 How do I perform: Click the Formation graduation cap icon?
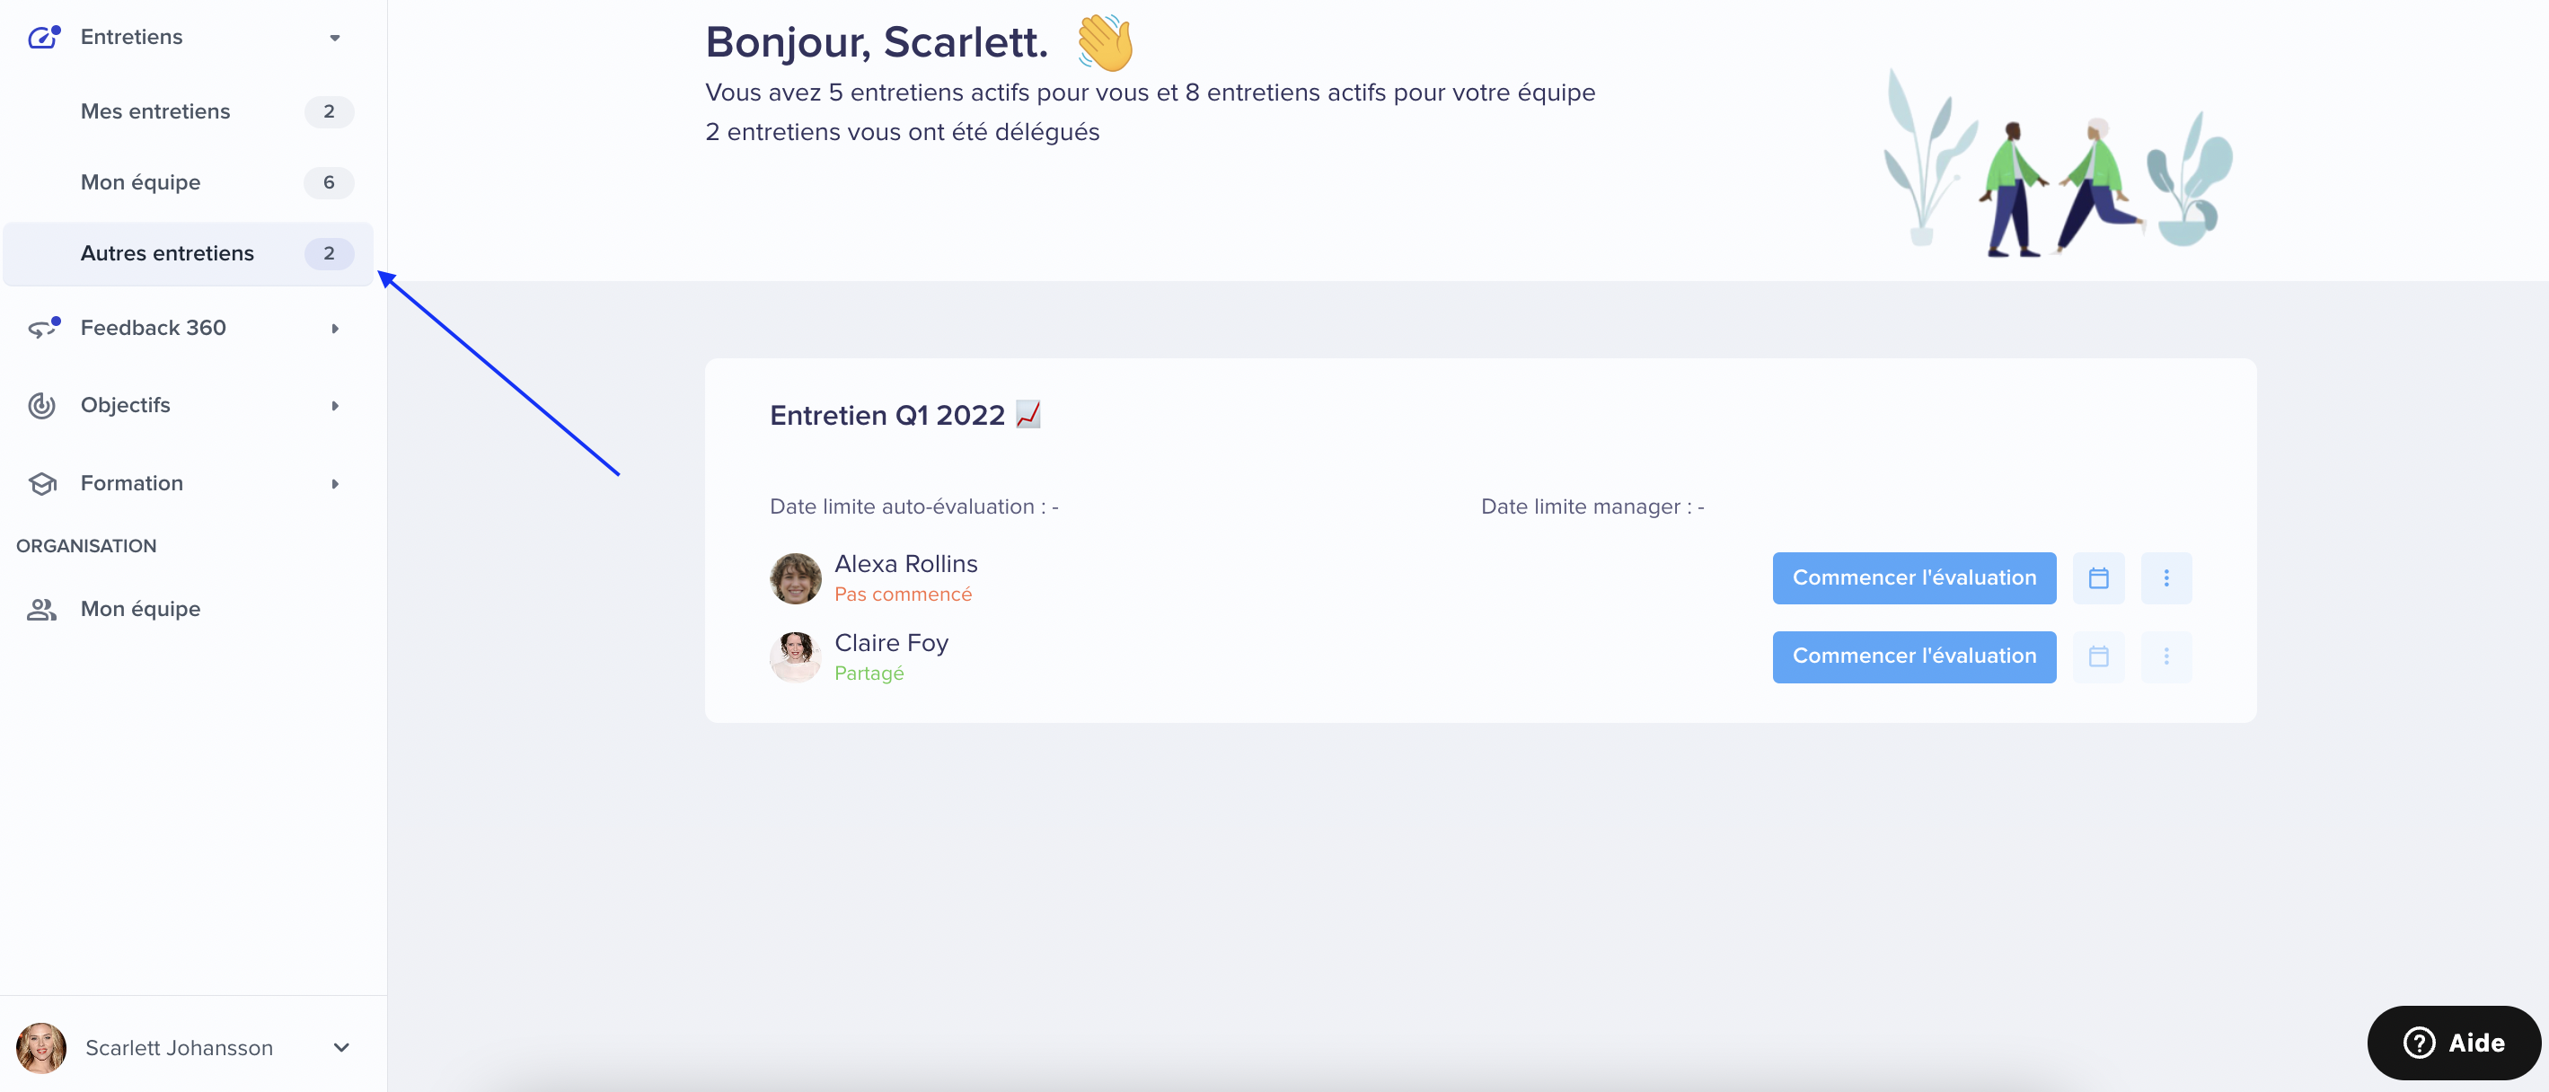(41, 484)
